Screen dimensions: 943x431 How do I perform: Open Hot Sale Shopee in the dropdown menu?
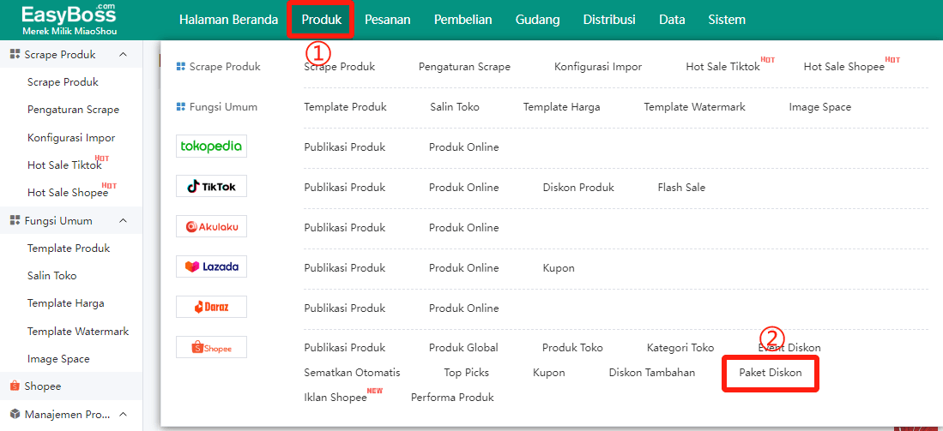click(843, 67)
